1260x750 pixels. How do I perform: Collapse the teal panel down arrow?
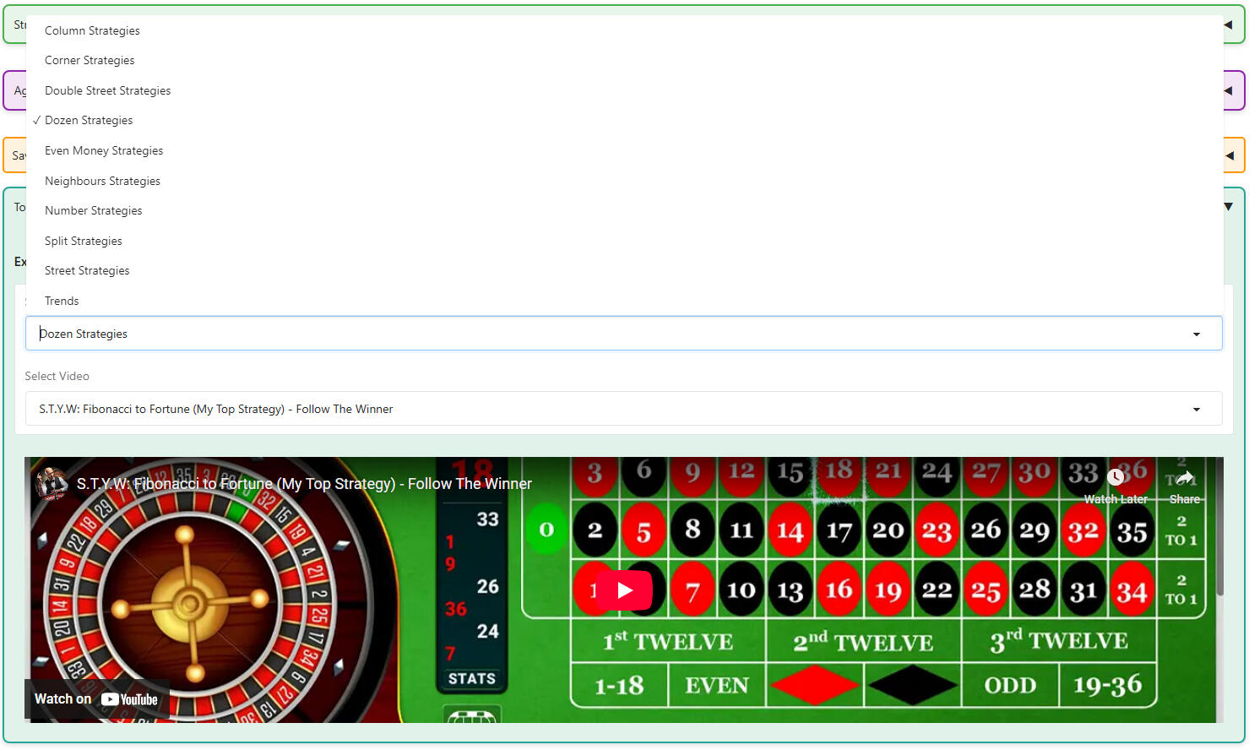[x=1229, y=207]
